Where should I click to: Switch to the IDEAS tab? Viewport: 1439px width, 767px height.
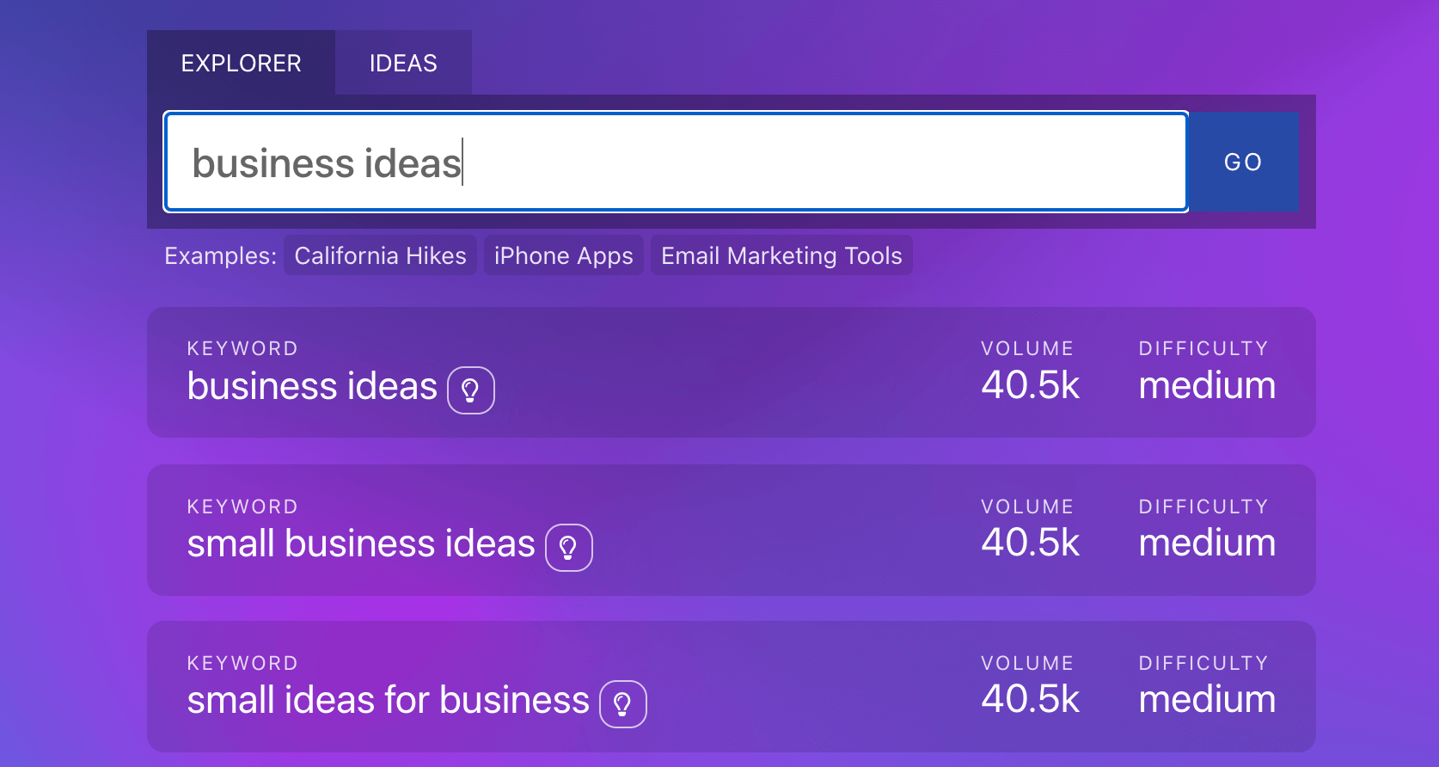401,62
